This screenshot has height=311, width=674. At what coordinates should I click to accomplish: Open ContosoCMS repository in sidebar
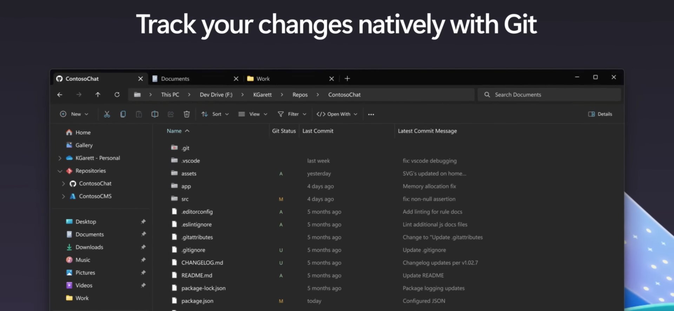[x=91, y=196]
